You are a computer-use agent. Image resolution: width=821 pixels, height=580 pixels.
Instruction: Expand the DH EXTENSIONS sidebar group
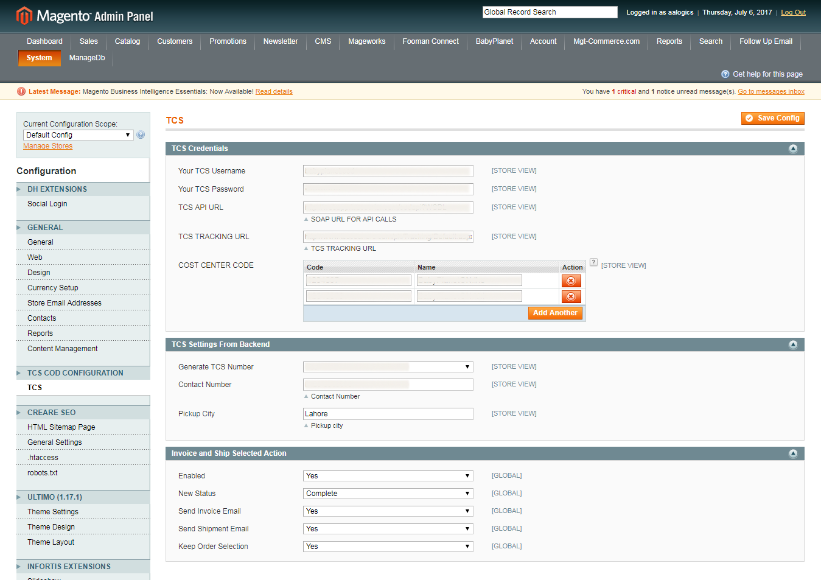pos(83,189)
